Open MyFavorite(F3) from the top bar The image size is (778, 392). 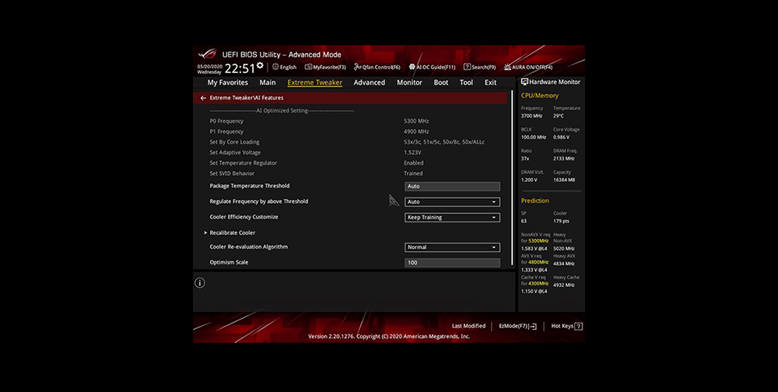click(325, 67)
